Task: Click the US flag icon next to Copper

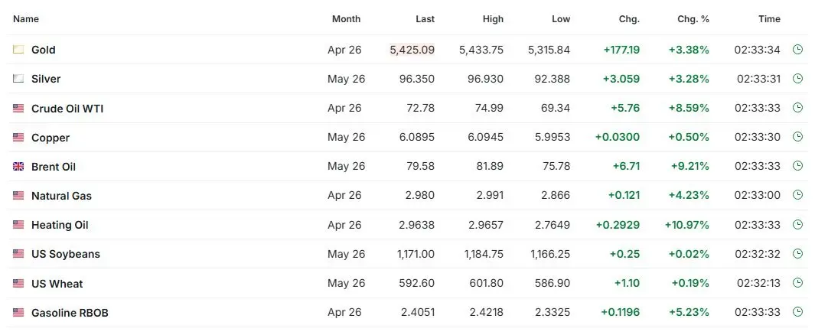Action: 18,138
